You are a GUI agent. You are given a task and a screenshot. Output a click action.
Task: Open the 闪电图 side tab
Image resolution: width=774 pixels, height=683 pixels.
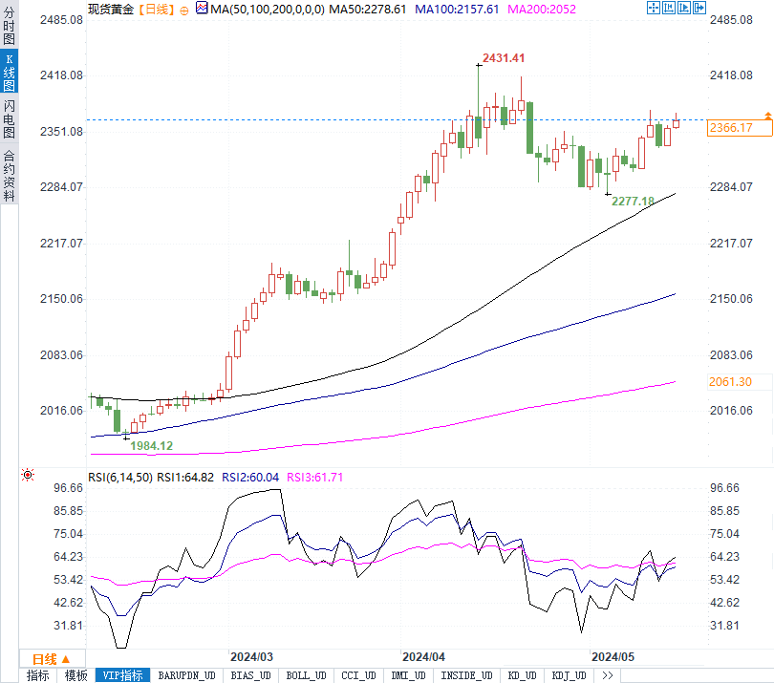(x=9, y=119)
